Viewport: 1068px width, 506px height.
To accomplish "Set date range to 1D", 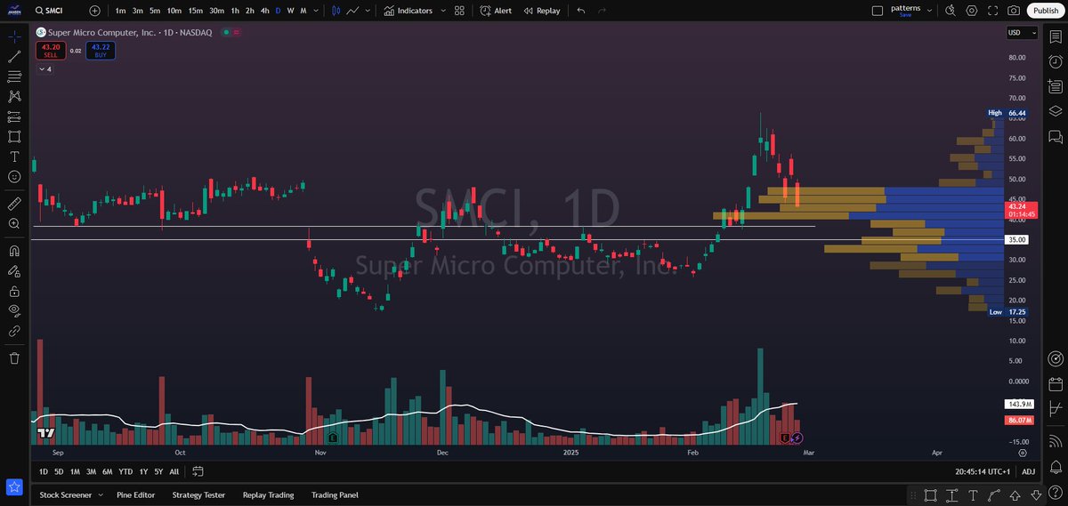I will 43,471.
